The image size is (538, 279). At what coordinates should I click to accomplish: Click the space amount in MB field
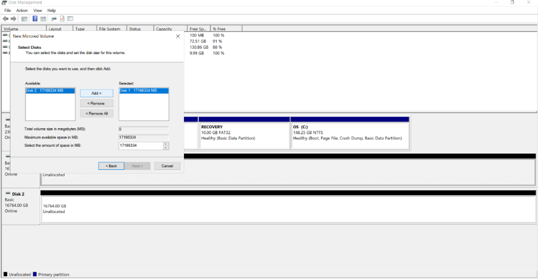[141, 145]
